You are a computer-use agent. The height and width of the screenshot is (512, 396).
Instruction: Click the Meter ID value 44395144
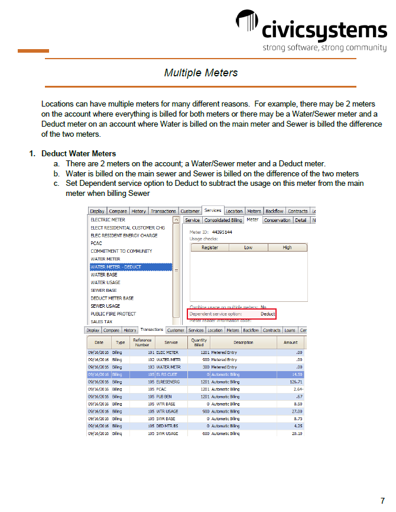(222, 232)
